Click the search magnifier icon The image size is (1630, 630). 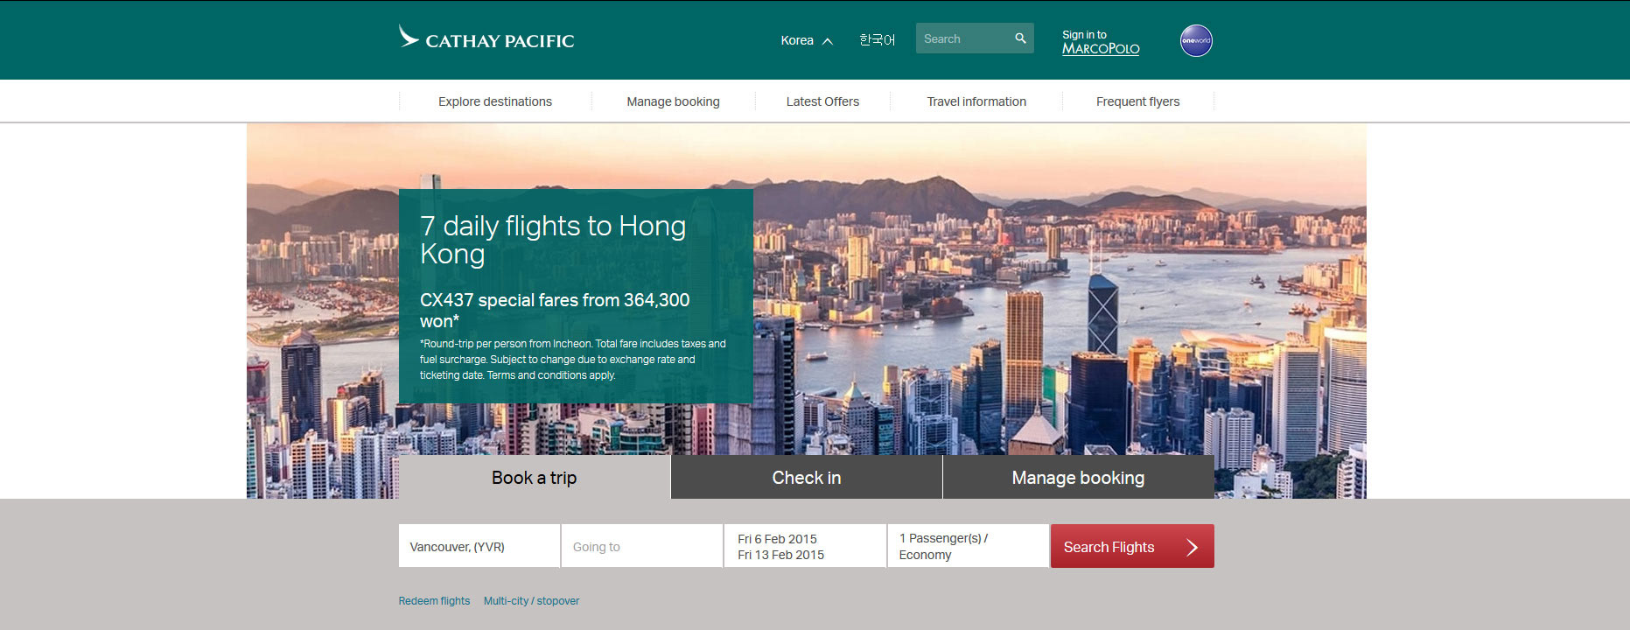1020,38
